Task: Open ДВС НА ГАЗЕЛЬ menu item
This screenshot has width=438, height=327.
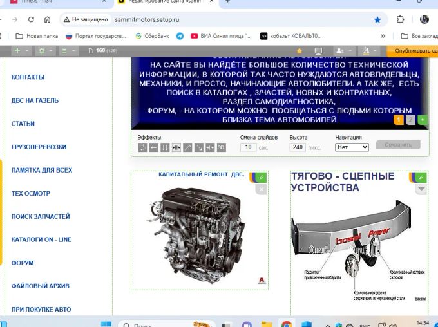Action: [x=35, y=100]
